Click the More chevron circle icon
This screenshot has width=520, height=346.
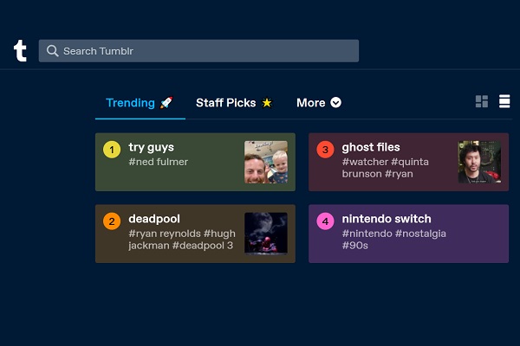point(335,103)
